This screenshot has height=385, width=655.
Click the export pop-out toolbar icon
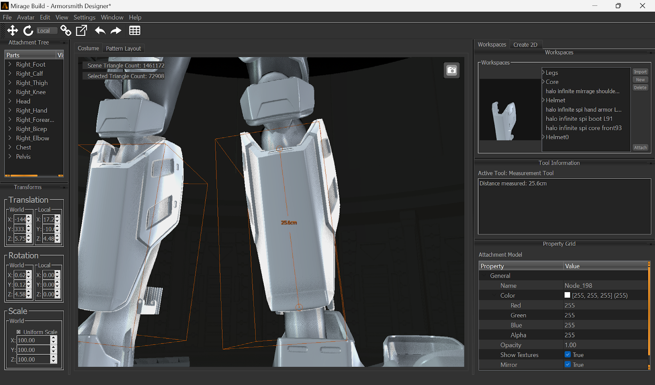(x=81, y=30)
